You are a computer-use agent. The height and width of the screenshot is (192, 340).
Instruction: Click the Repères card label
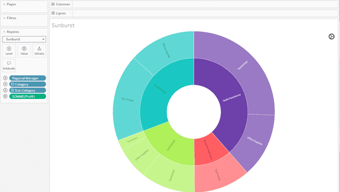[13, 32]
